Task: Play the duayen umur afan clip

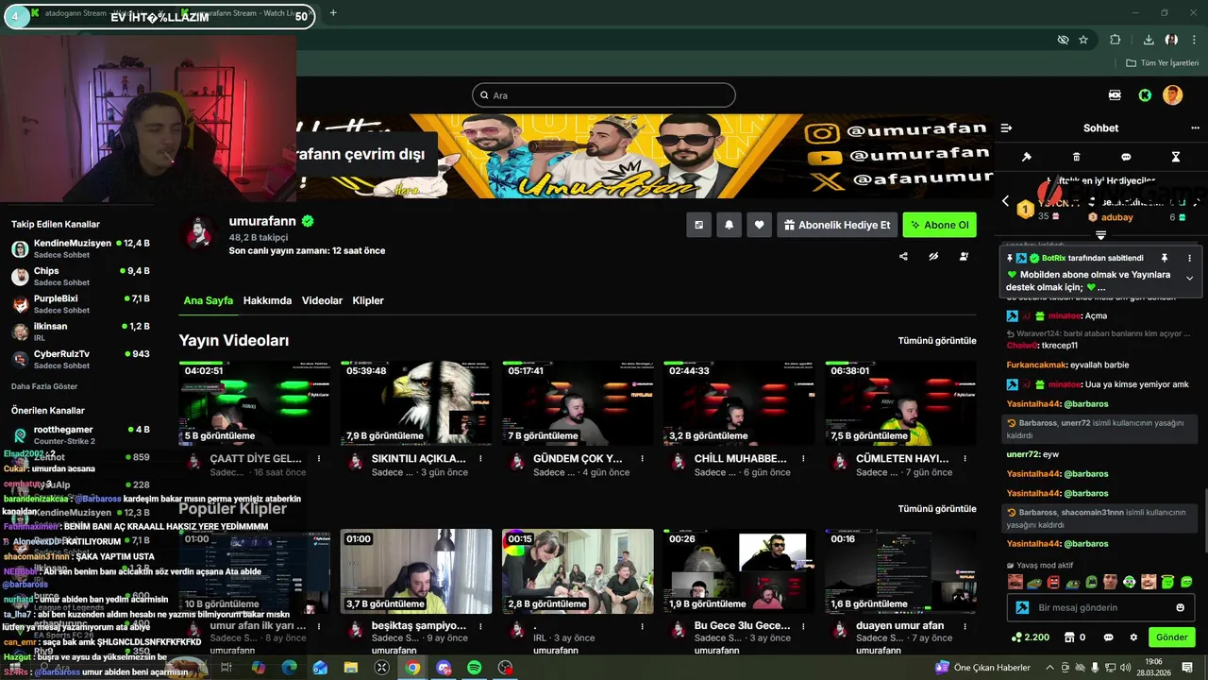Action: point(900,570)
